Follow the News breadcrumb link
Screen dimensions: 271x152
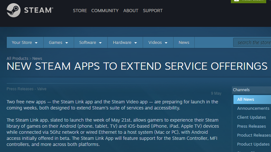click(37, 58)
